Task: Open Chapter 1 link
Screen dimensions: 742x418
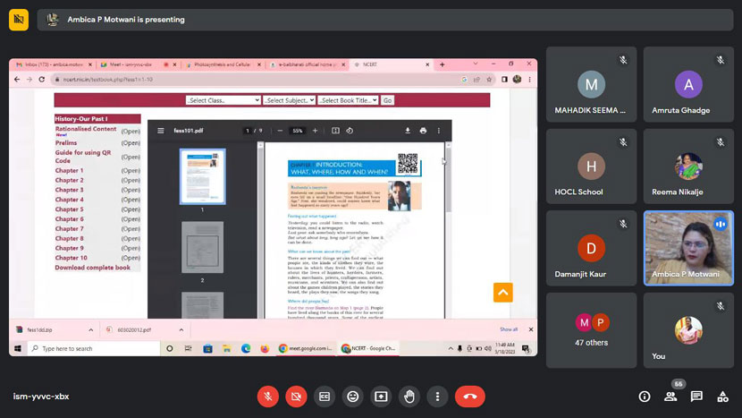Action: coord(69,171)
